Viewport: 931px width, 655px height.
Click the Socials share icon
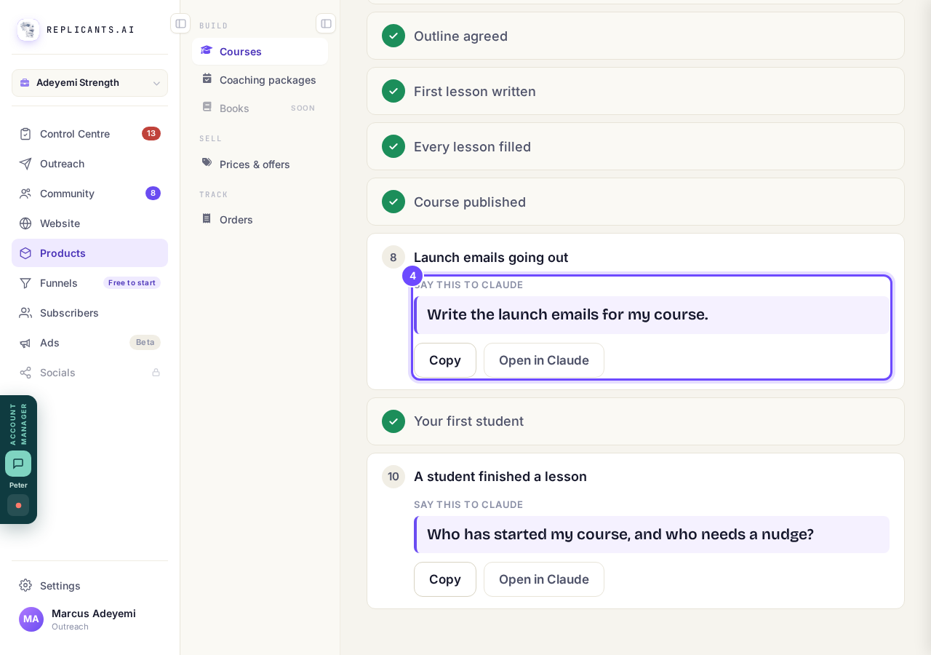coord(25,373)
